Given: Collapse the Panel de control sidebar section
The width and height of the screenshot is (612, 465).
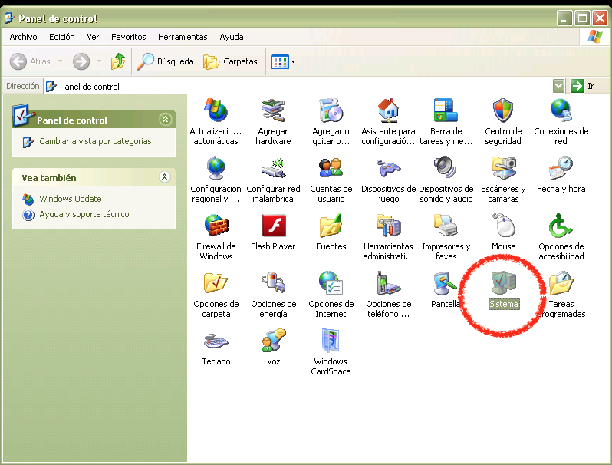Looking at the screenshot, I should [165, 119].
